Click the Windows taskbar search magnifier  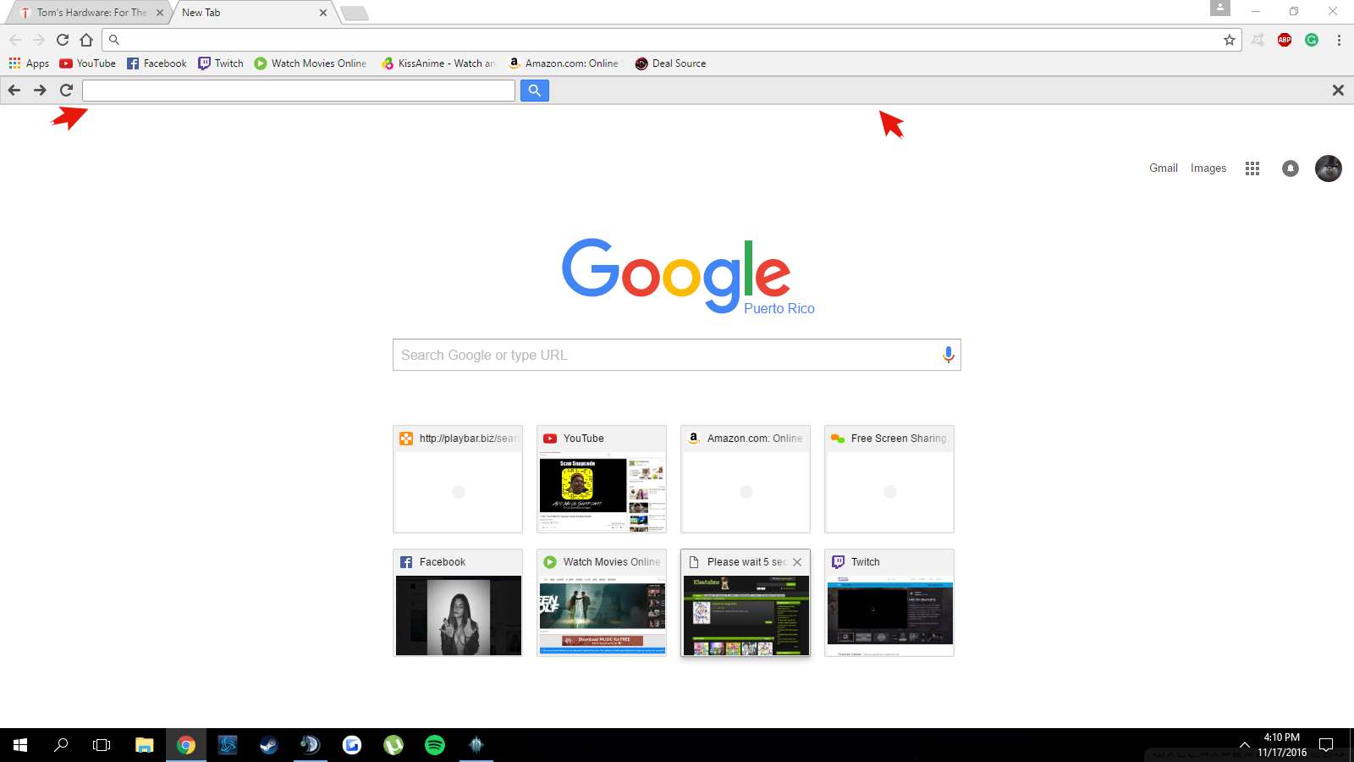pos(61,745)
